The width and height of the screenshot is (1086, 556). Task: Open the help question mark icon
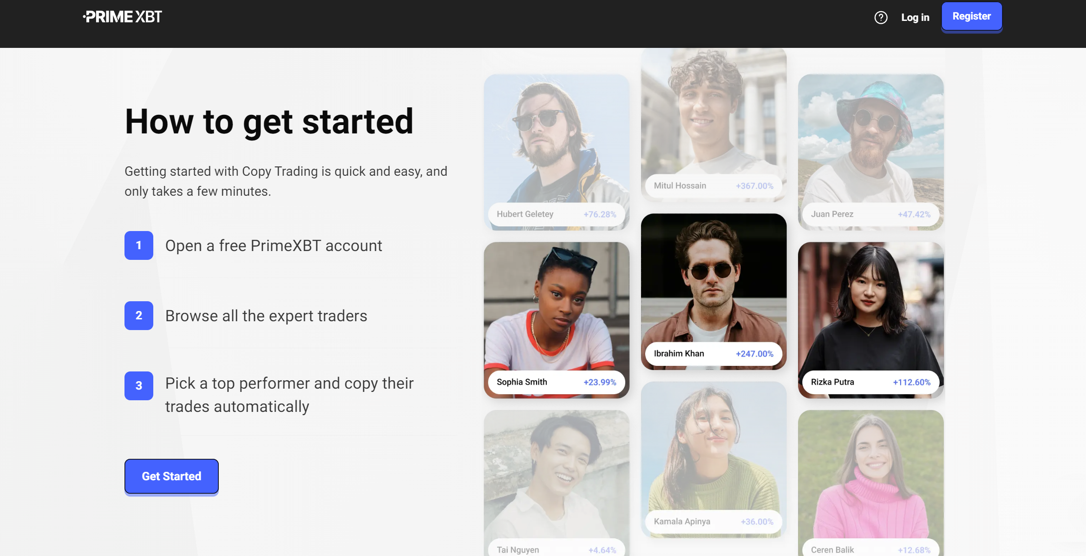click(x=881, y=18)
